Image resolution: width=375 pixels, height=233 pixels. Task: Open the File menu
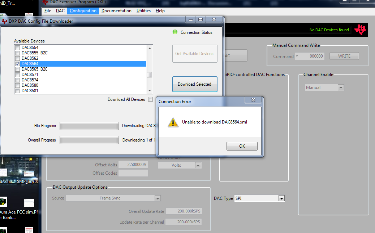48,11
